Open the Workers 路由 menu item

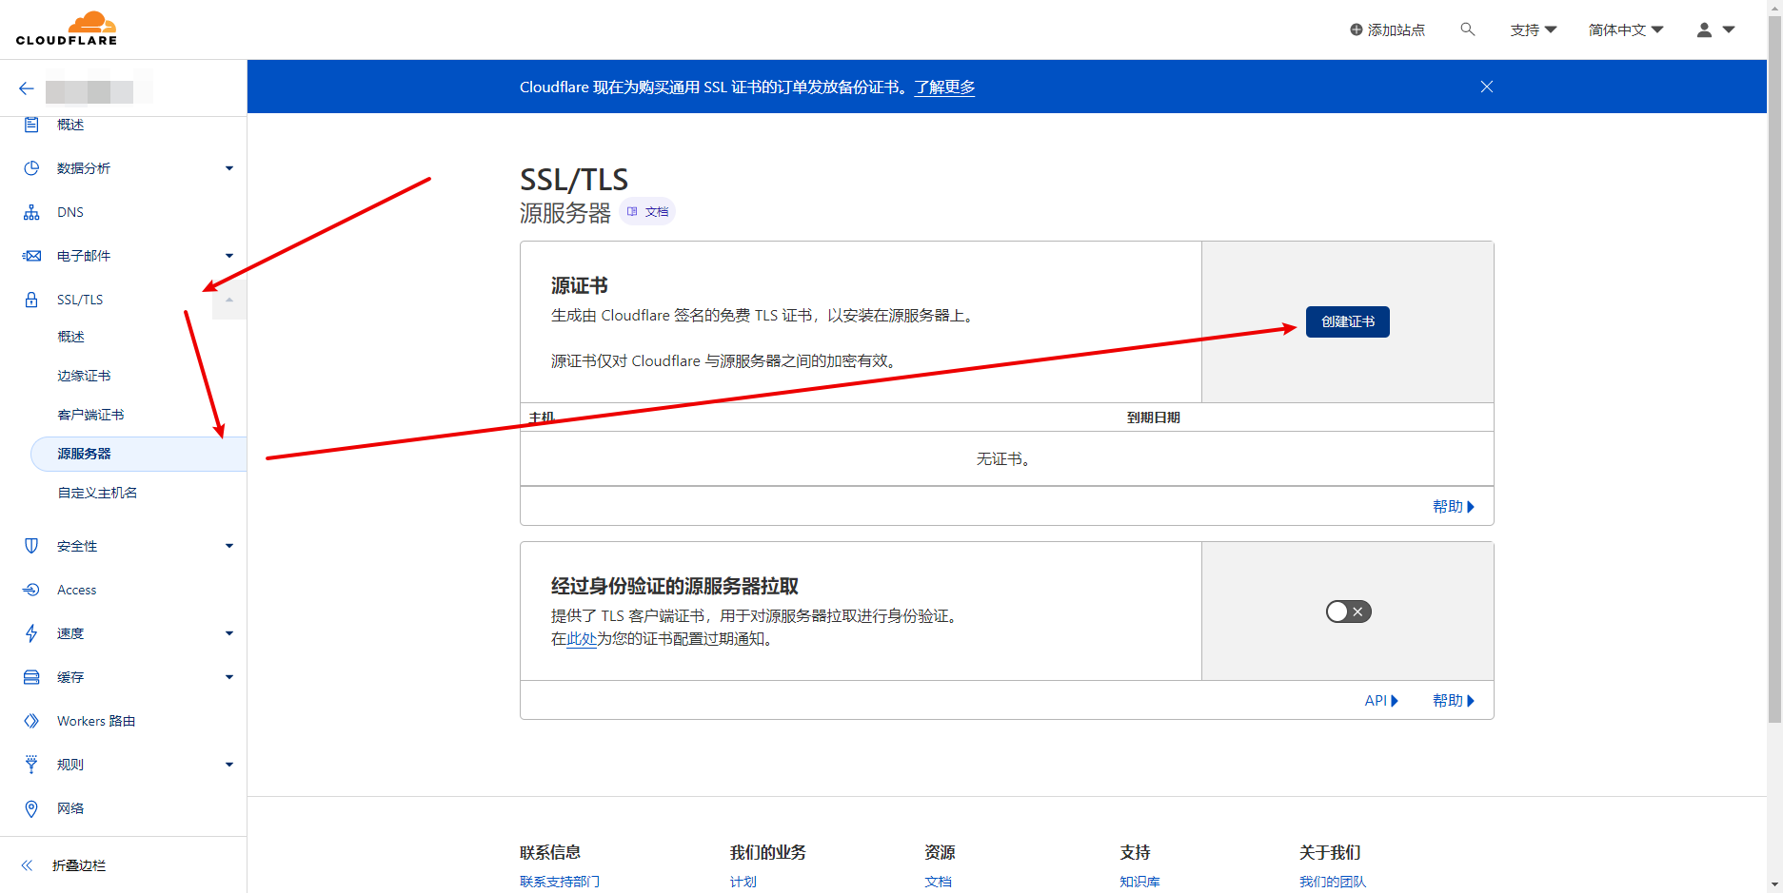click(96, 721)
